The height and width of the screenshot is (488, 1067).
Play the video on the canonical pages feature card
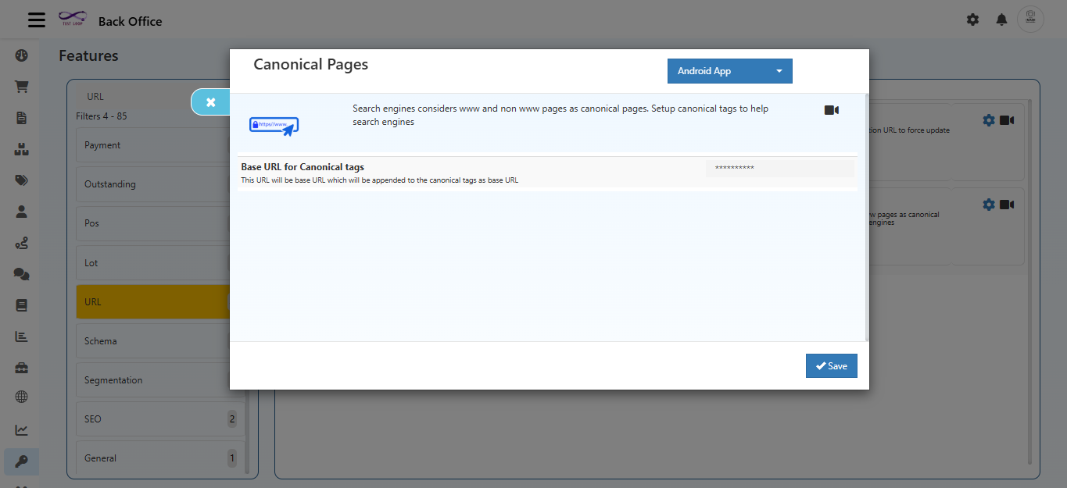click(x=1007, y=204)
